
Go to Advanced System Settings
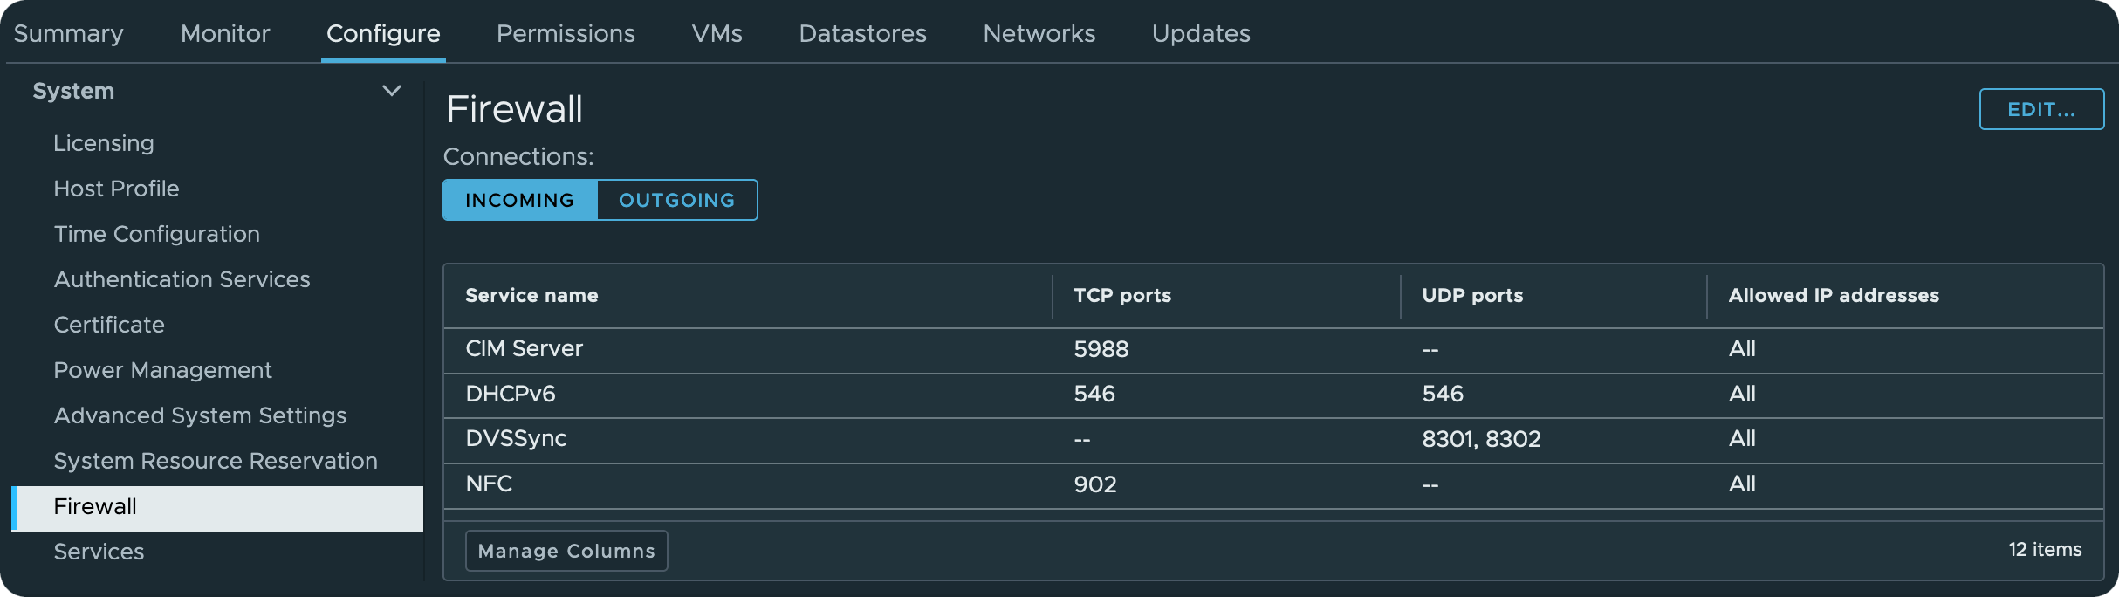200,415
